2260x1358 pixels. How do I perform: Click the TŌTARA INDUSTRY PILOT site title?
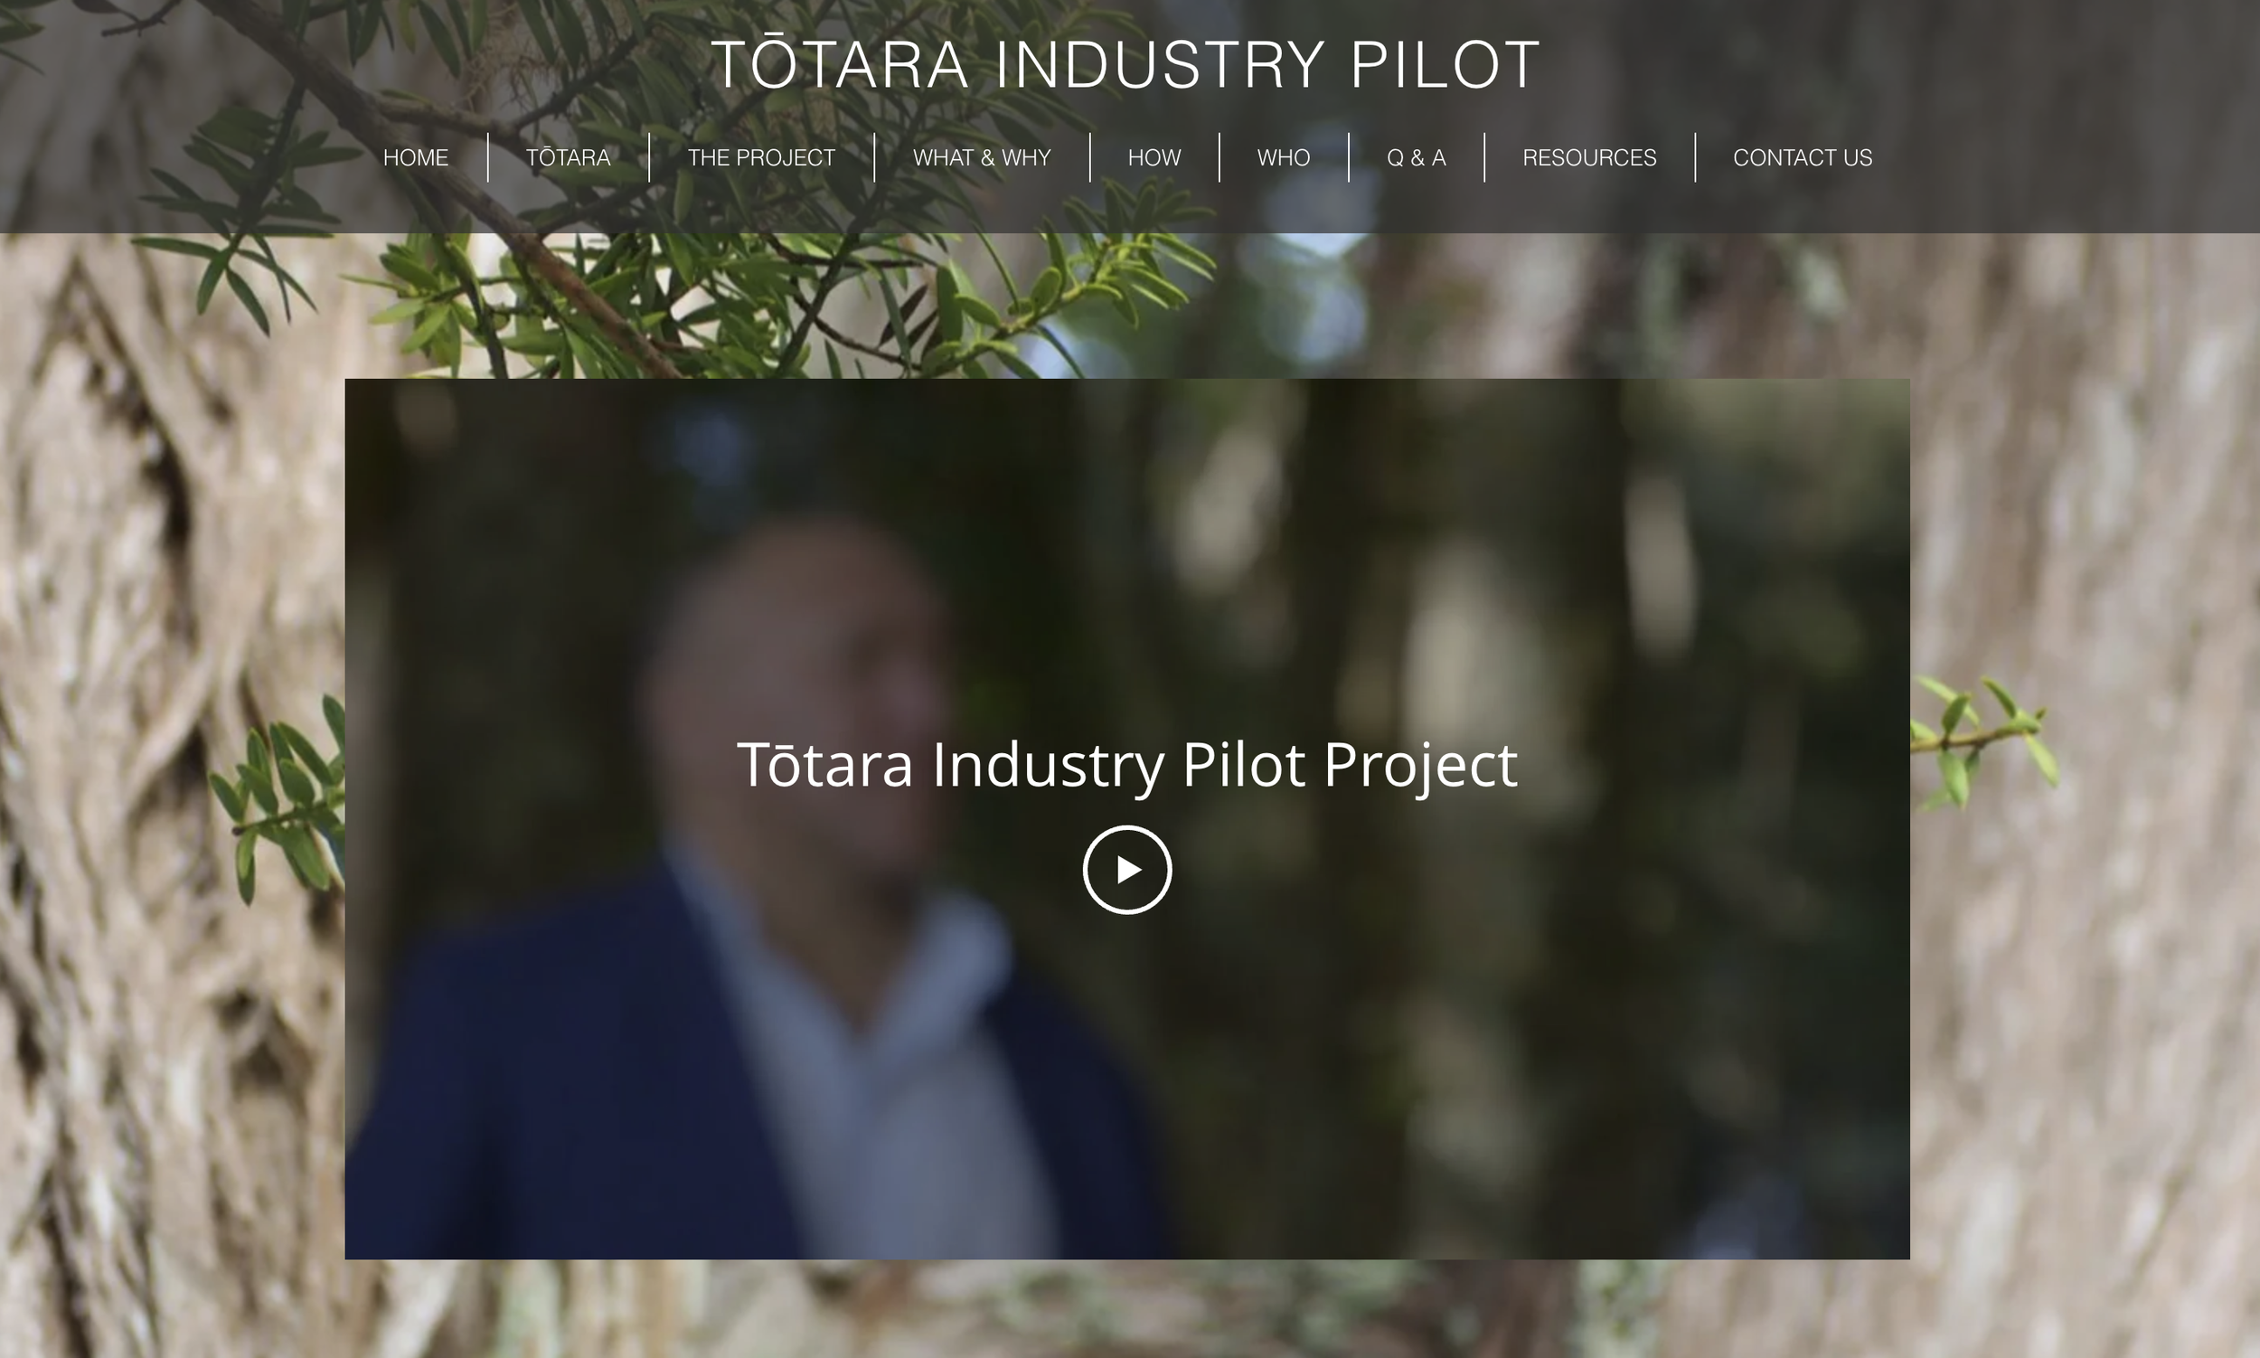1125,64
